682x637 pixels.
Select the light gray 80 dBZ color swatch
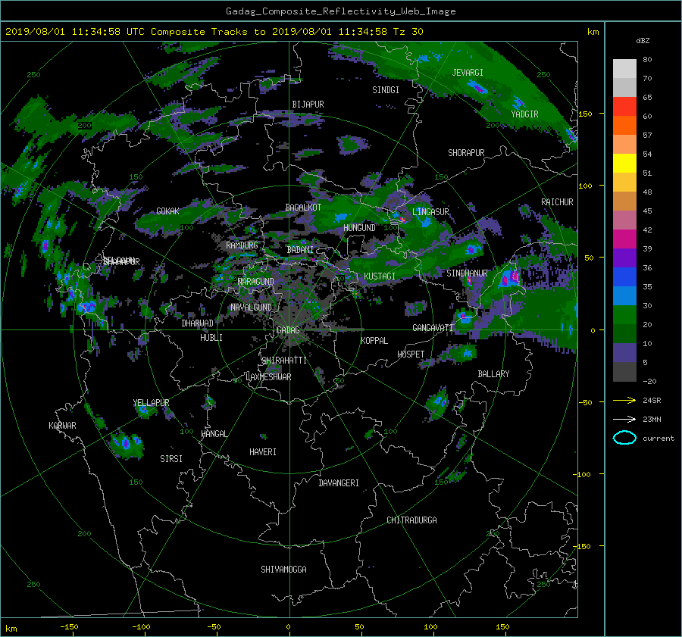[624, 68]
